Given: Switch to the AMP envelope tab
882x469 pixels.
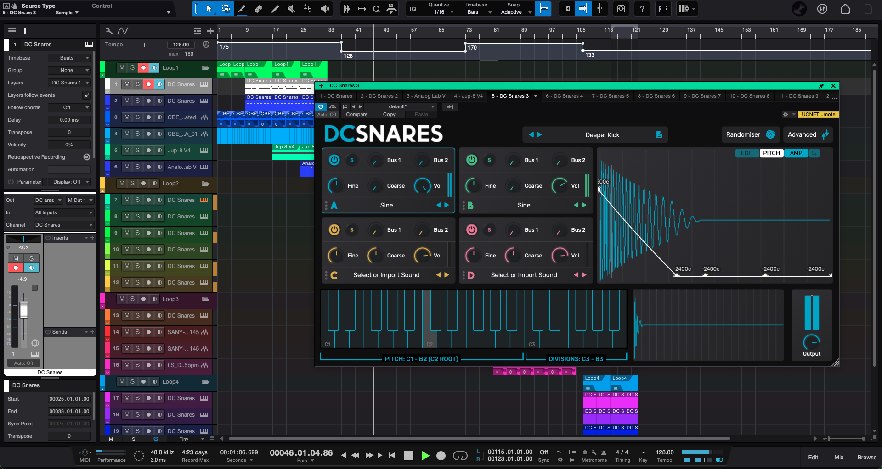Looking at the screenshot, I should pyautogui.click(x=796, y=153).
